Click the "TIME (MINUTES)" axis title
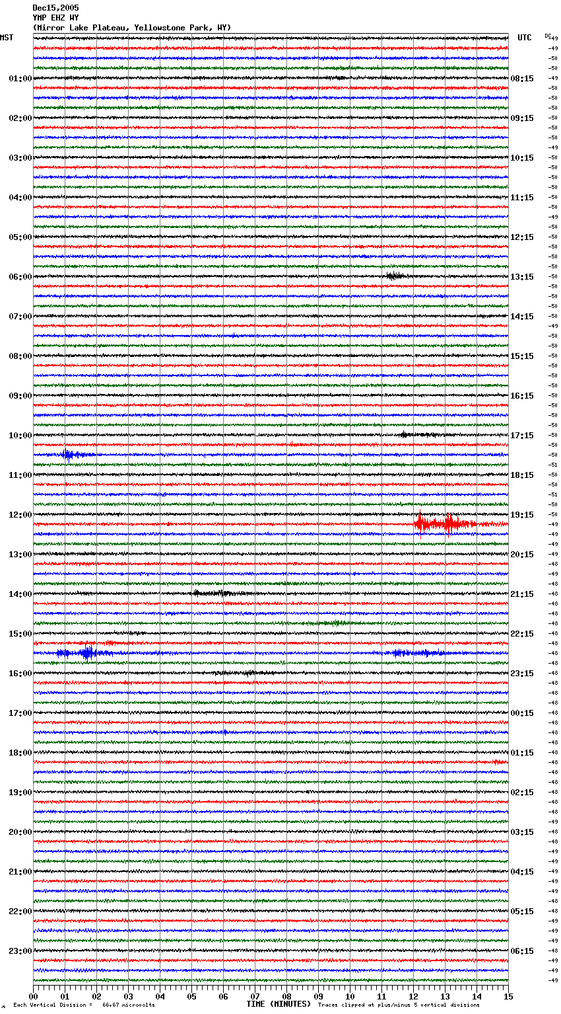The width and height of the screenshot is (561, 1014). 279,1004
